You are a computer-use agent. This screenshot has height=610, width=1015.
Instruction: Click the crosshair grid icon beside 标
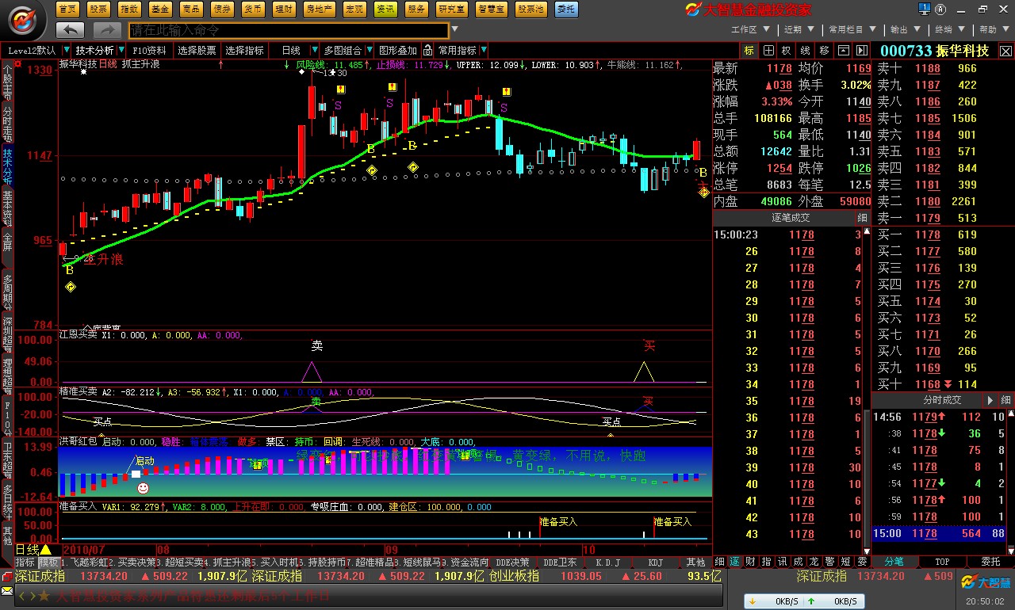768,50
